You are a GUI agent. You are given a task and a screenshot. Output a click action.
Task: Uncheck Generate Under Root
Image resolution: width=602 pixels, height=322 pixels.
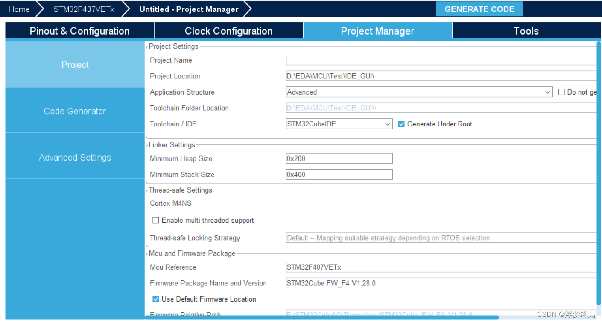tap(401, 124)
